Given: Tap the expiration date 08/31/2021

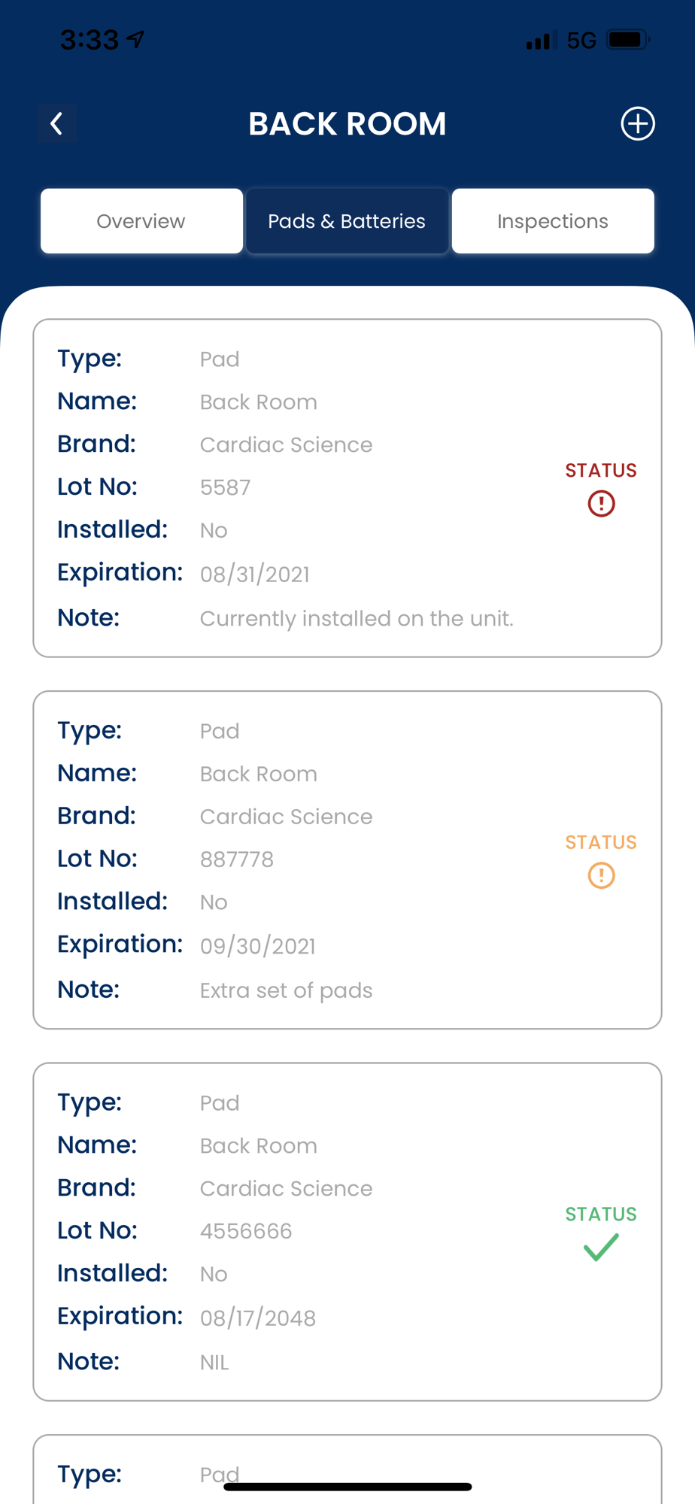Looking at the screenshot, I should tap(255, 575).
